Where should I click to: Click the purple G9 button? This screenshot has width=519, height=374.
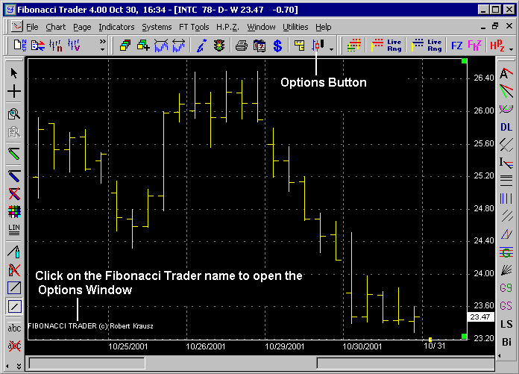click(x=506, y=288)
